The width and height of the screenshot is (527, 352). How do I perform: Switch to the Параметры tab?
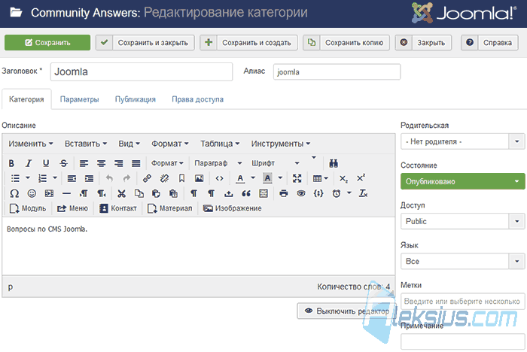pos(79,99)
